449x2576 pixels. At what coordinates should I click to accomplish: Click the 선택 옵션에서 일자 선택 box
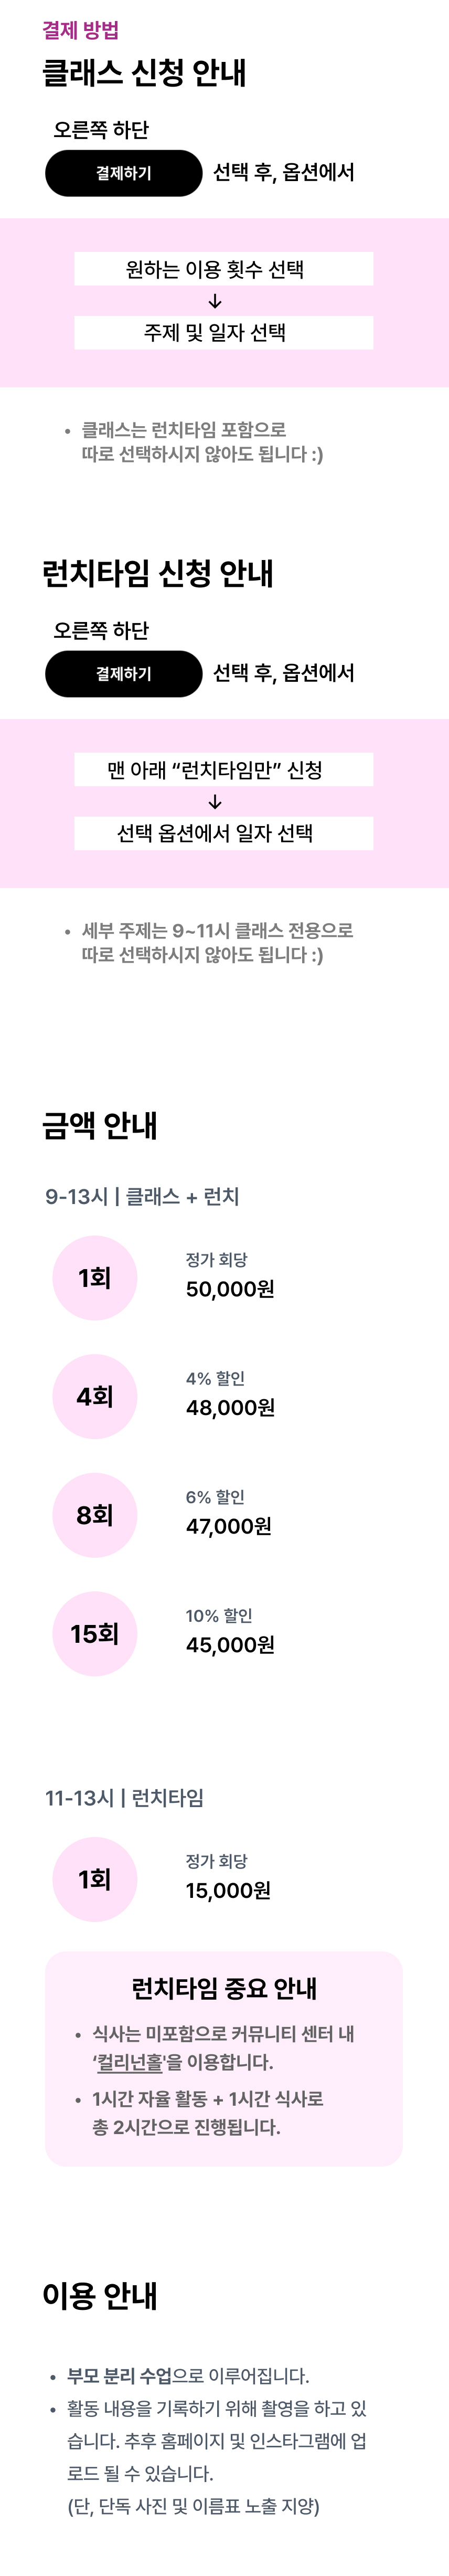click(223, 833)
